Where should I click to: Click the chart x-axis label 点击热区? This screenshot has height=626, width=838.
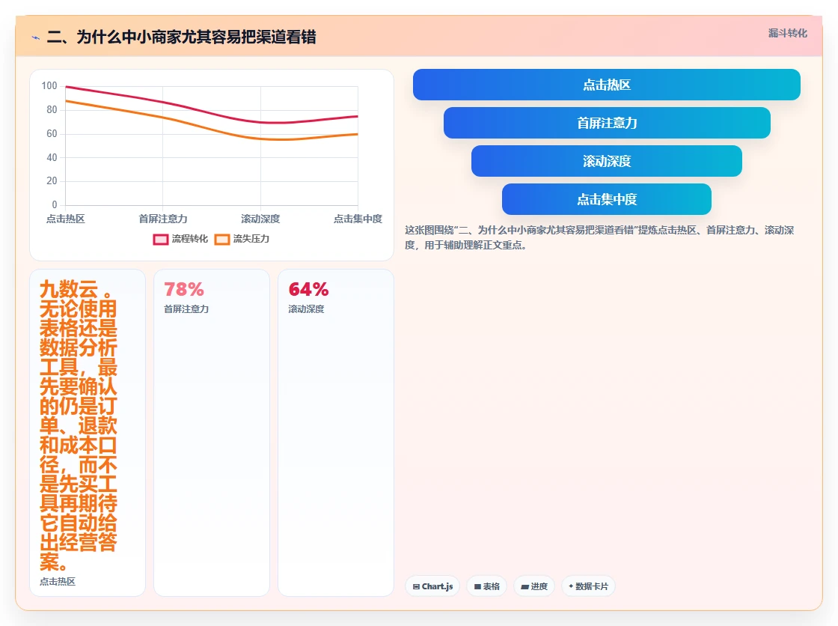65,219
